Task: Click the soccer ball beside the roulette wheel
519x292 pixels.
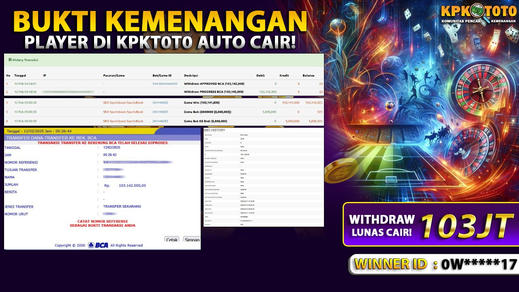Action: 390,106
